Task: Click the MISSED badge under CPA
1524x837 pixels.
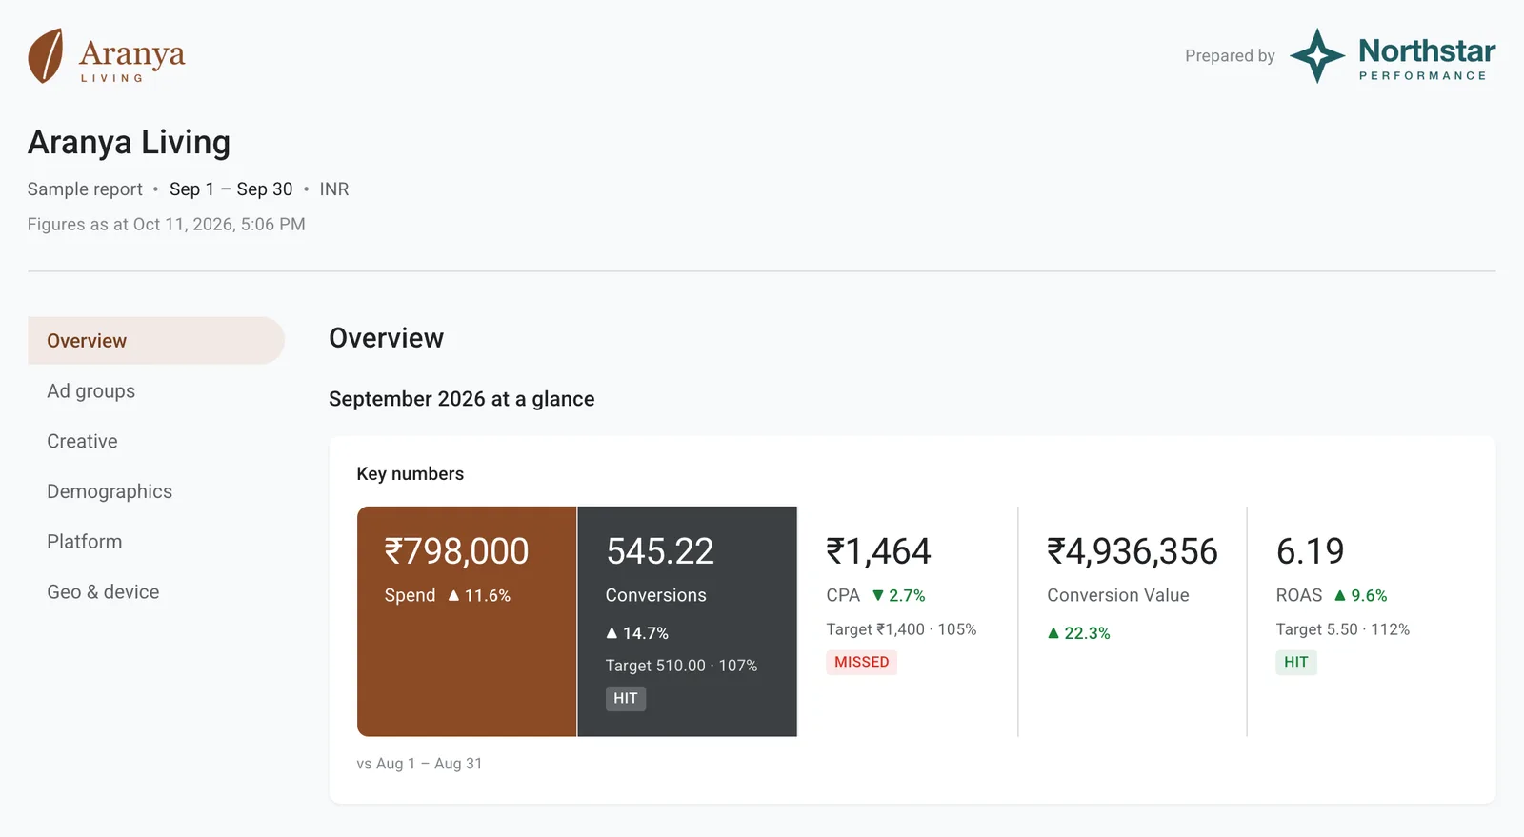Action: coord(862,662)
